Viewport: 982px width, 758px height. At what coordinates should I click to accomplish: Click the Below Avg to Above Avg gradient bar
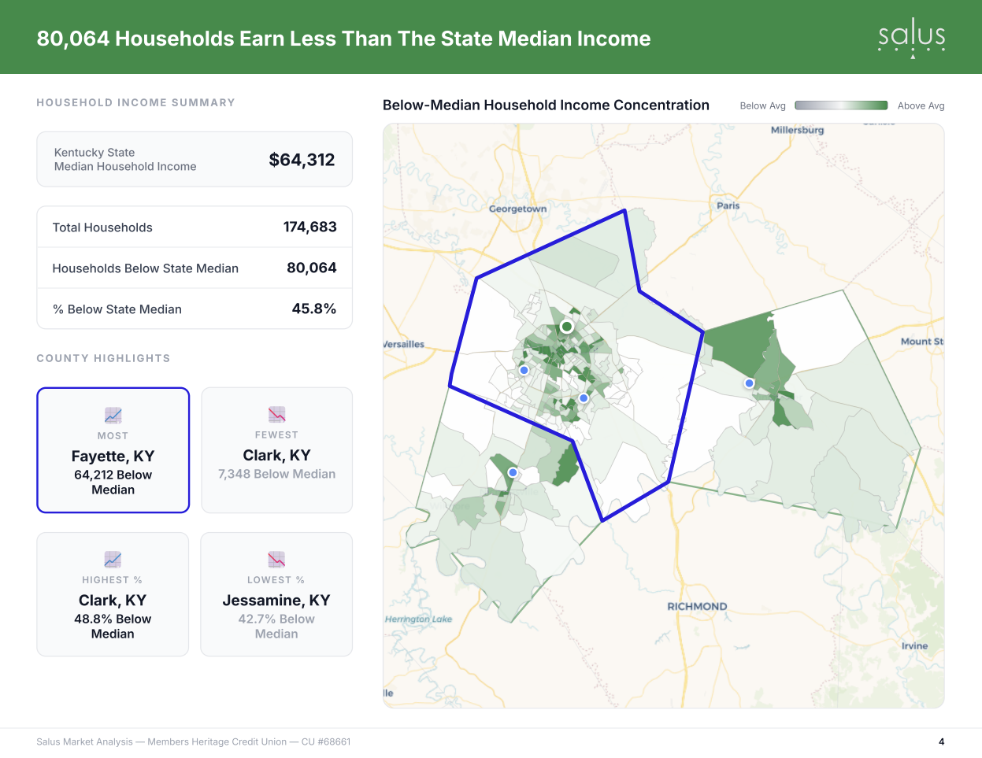[x=841, y=105]
